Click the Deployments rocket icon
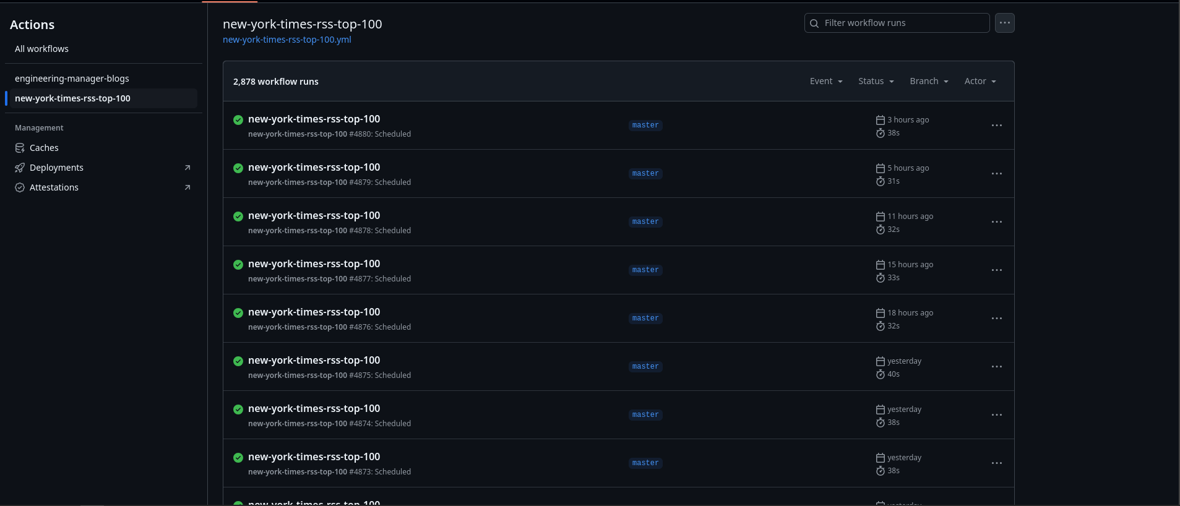The image size is (1180, 506). coord(20,168)
